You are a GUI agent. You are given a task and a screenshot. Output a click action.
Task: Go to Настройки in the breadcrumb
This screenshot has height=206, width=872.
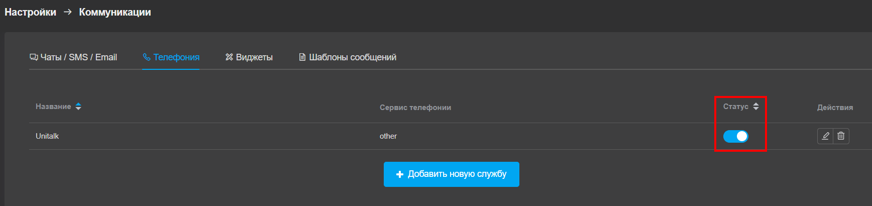(x=30, y=12)
